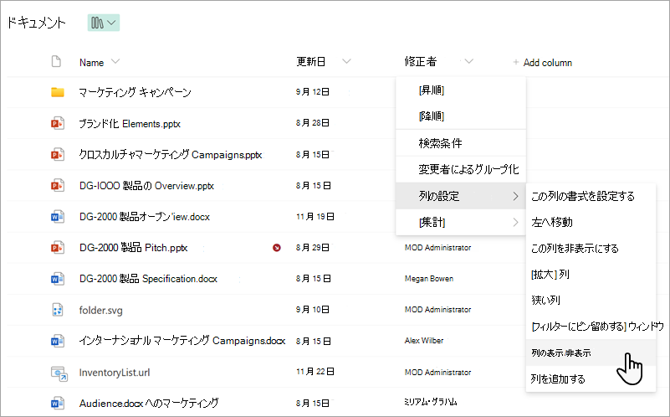The width and height of the screenshot is (670, 417).
Task: Click the 修正者 column header
Action: click(x=421, y=62)
